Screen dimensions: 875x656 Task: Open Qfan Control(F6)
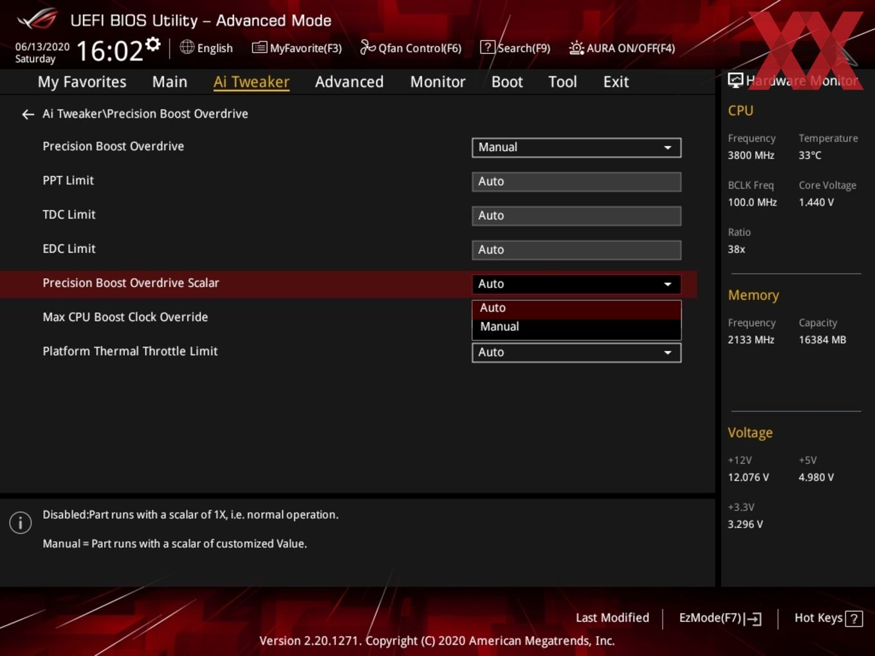pos(410,48)
